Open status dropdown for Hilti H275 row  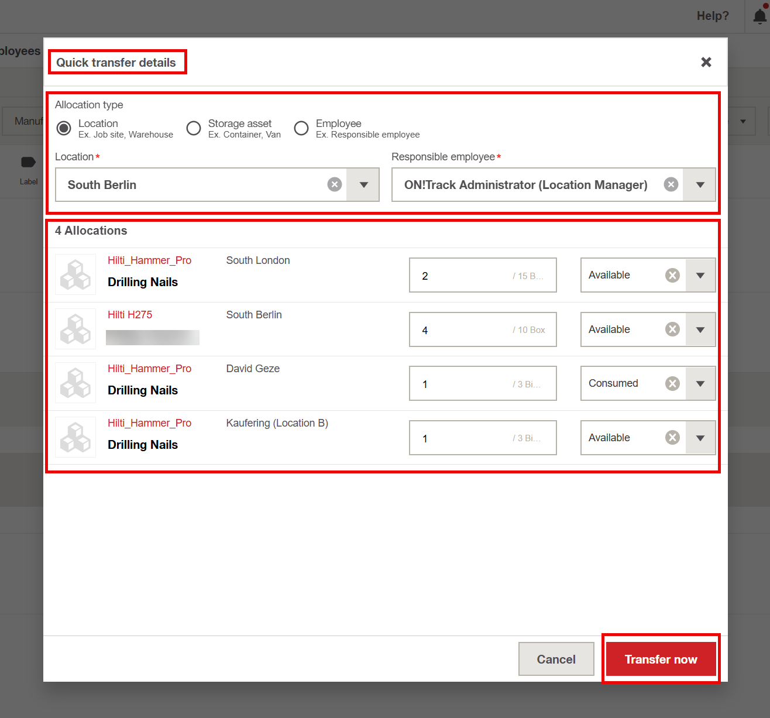tap(700, 329)
